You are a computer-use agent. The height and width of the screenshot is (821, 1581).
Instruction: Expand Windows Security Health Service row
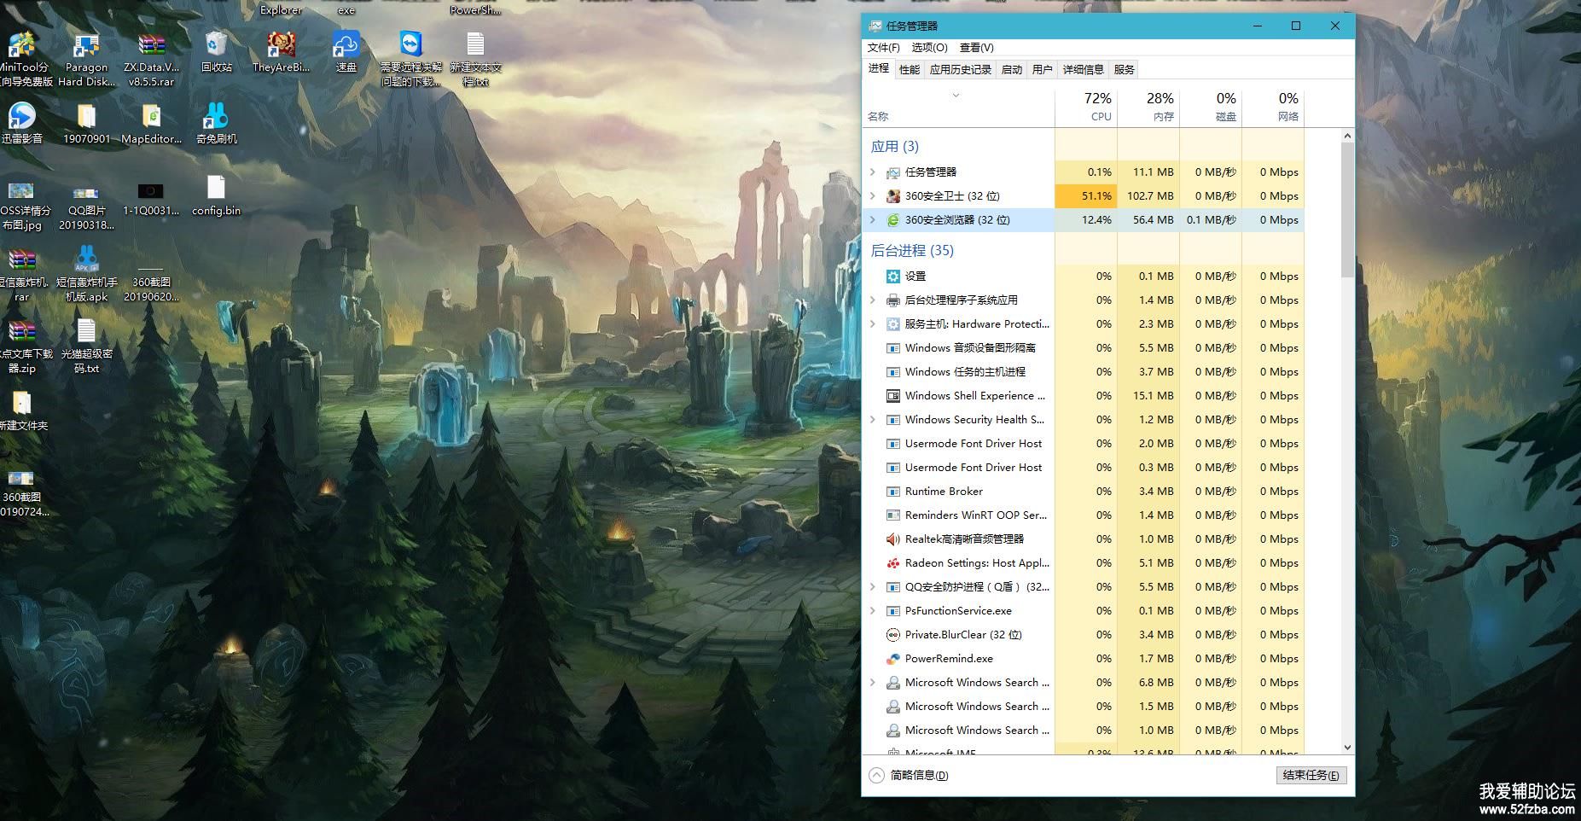[x=872, y=419]
